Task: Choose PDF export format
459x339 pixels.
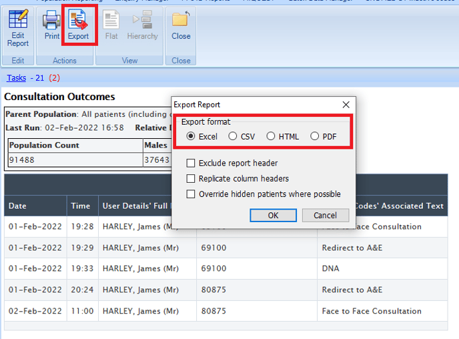Action: (315, 136)
